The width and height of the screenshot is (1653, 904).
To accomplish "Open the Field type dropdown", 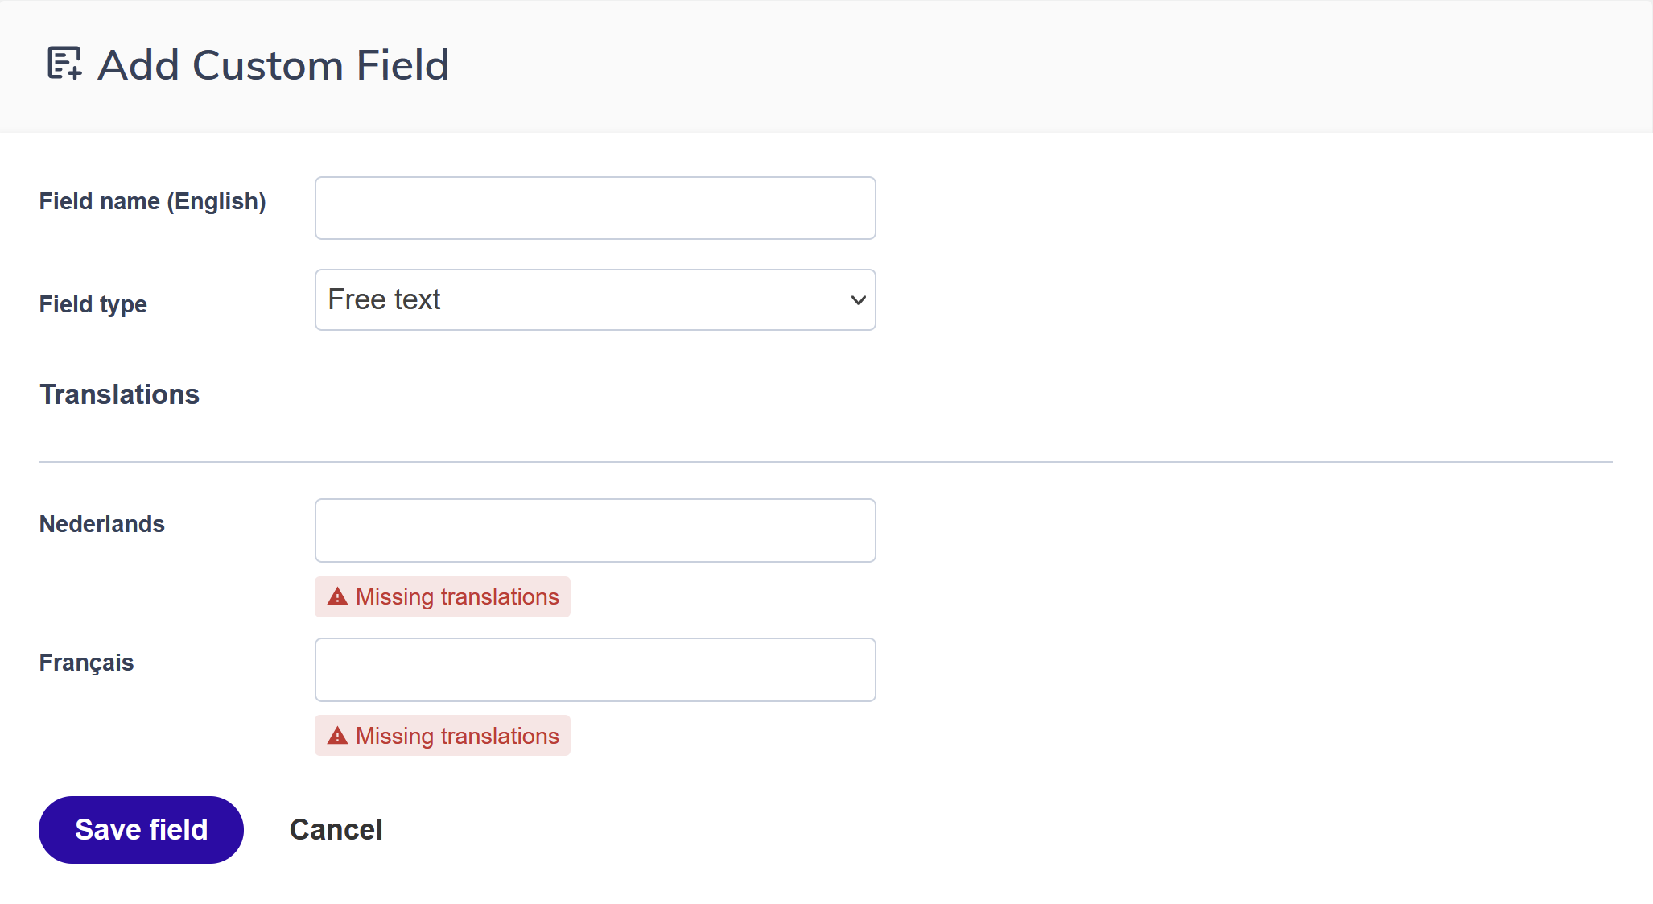I will [x=595, y=299].
